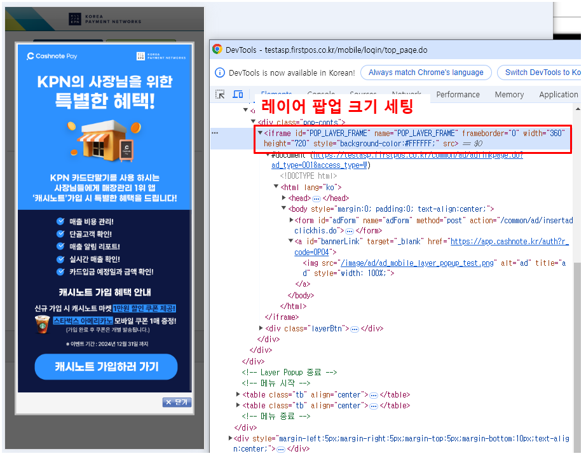Open the Memory tab
Image resolution: width=586 pixels, height=456 pixels.
[x=509, y=95]
